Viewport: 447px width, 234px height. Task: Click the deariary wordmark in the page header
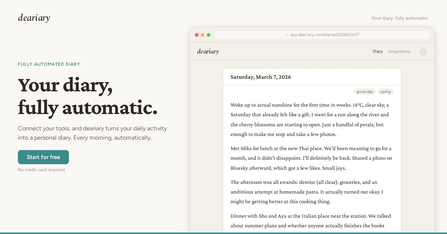pos(34,17)
